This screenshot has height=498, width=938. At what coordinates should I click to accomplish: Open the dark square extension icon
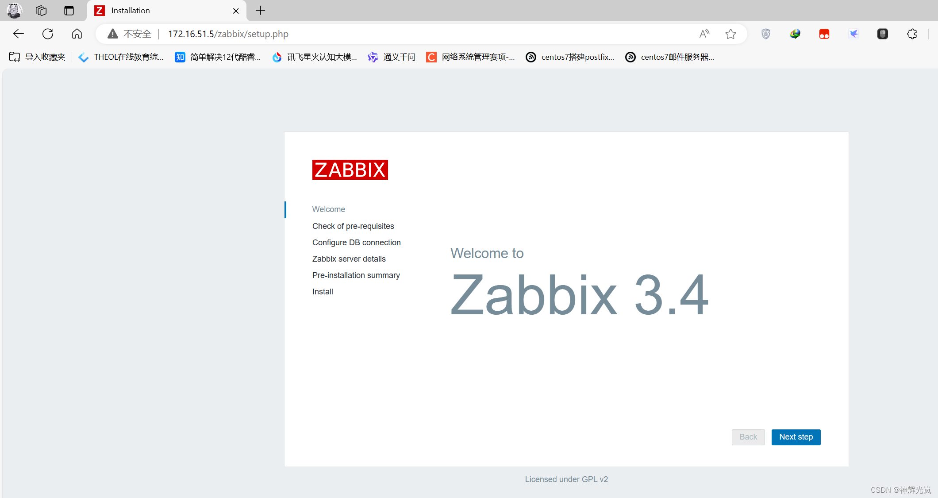tap(883, 34)
